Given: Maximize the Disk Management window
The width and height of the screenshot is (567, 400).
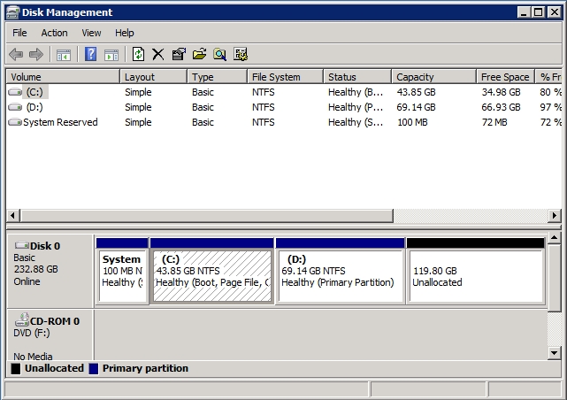Looking at the screenshot, I should click(x=539, y=12).
